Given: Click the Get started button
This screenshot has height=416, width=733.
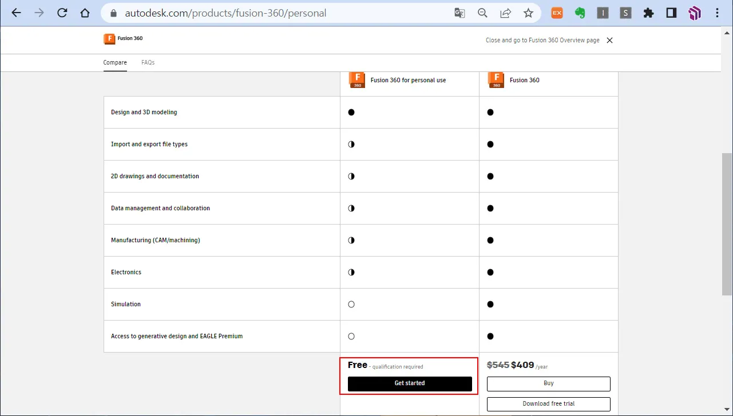Looking at the screenshot, I should tap(410, 383).
